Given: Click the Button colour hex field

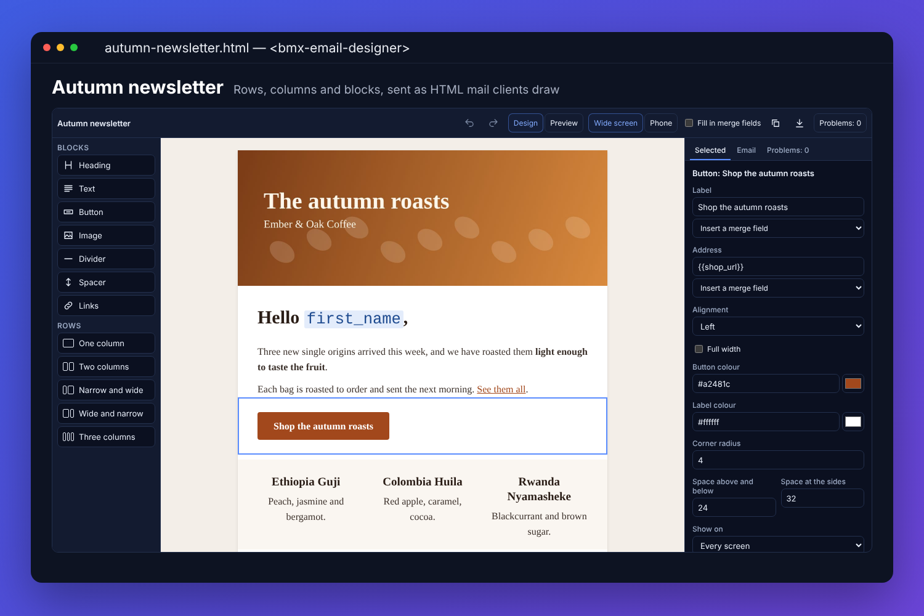Looking at the screenshot, I should (x=766, y=384).
